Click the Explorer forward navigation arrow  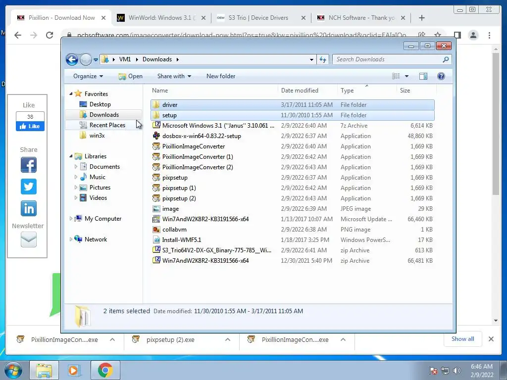click(x=86, y=59)
